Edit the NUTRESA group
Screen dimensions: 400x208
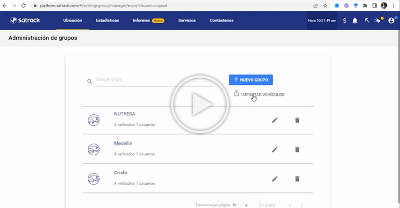275,120
